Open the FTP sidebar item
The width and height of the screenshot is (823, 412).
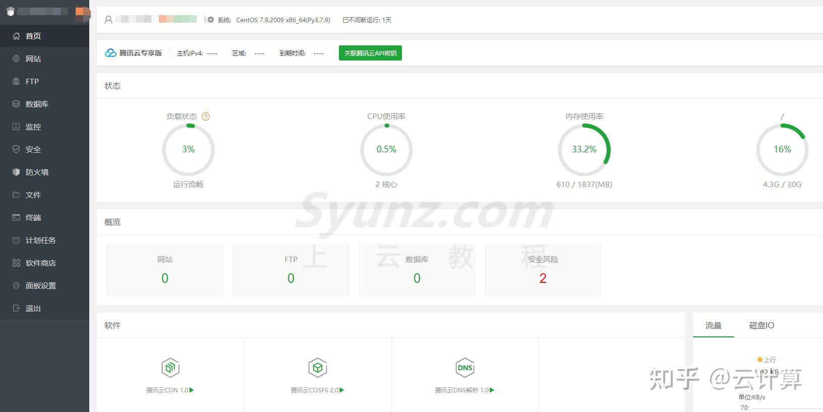click(x=44, y=81)
